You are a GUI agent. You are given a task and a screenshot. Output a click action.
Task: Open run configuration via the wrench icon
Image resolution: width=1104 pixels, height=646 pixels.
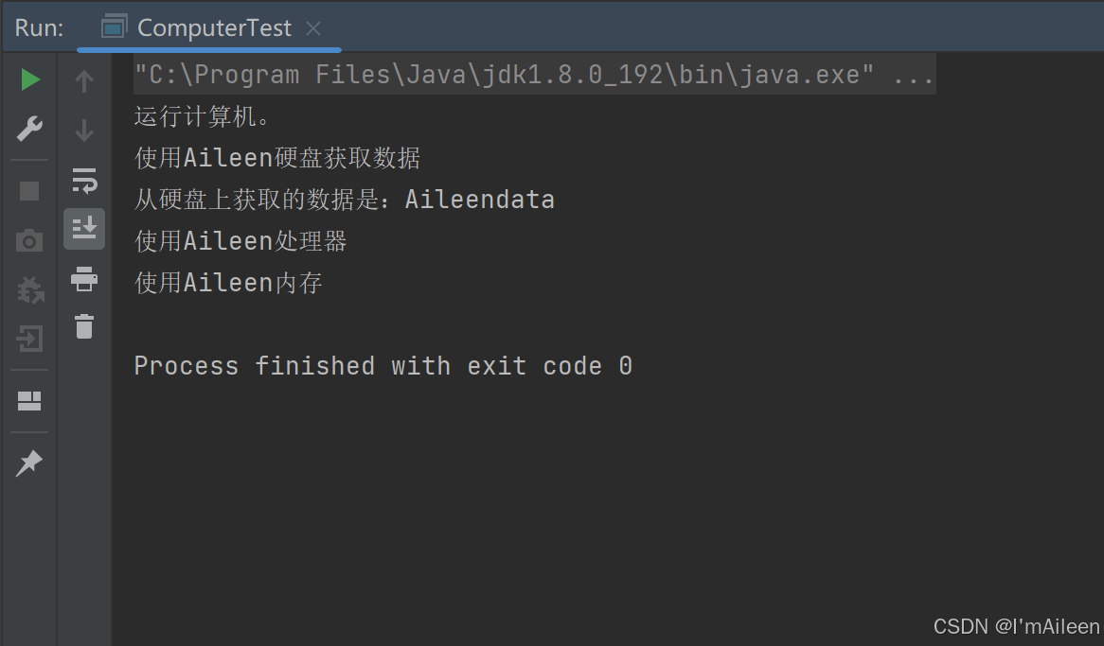pyautogui.click(x=29, y=129)
